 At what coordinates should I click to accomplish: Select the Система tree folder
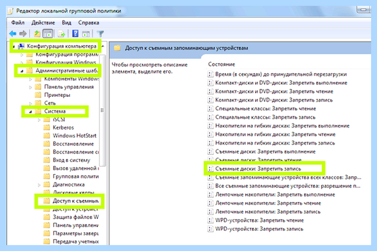[x=55, y=111]
